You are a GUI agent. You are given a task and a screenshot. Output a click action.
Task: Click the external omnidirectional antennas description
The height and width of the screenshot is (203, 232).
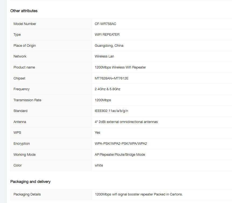pos(126,122)
